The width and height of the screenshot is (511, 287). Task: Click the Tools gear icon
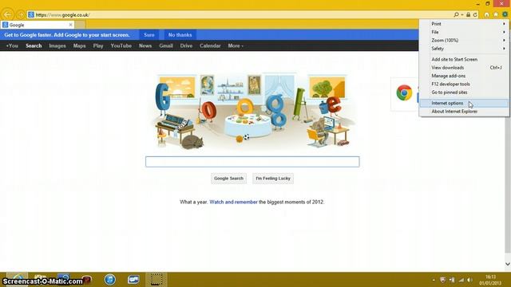click(505, 14)
